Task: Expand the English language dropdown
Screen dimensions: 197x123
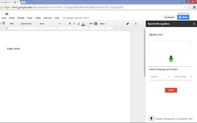Action: (x=160, y=77)
